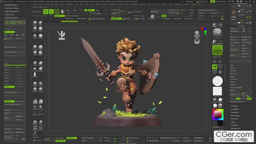Select the ZModeler brush icon
This screenshot has width=256, height=144.
(x=35, y=122)
